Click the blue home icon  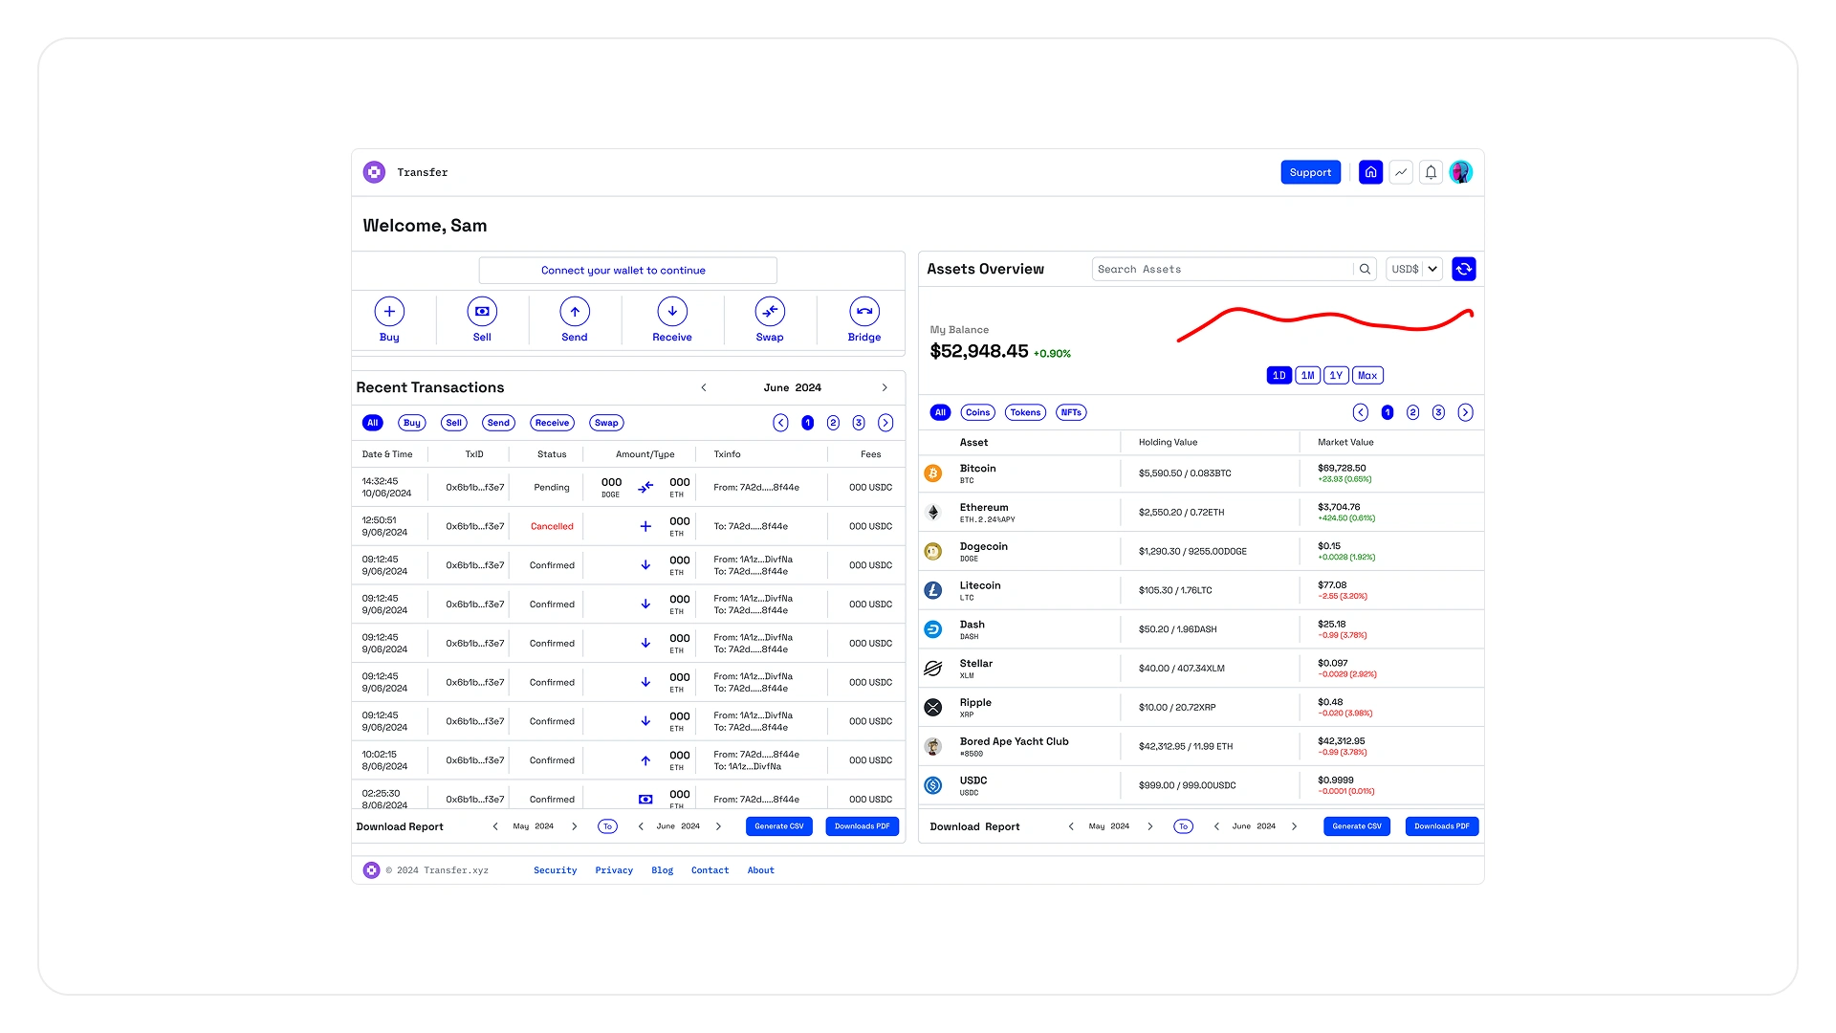click(x=1370, y=172)
